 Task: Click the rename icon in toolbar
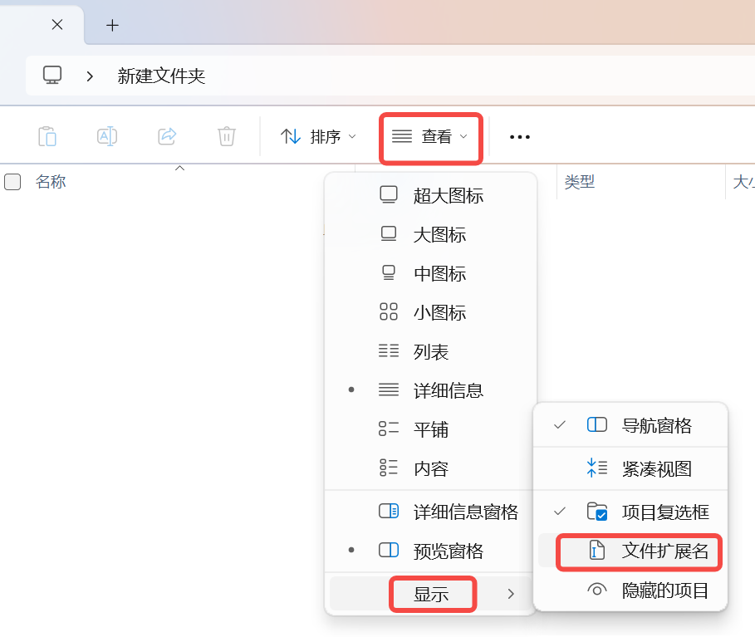pyautogui.click(x=107, y=136)
